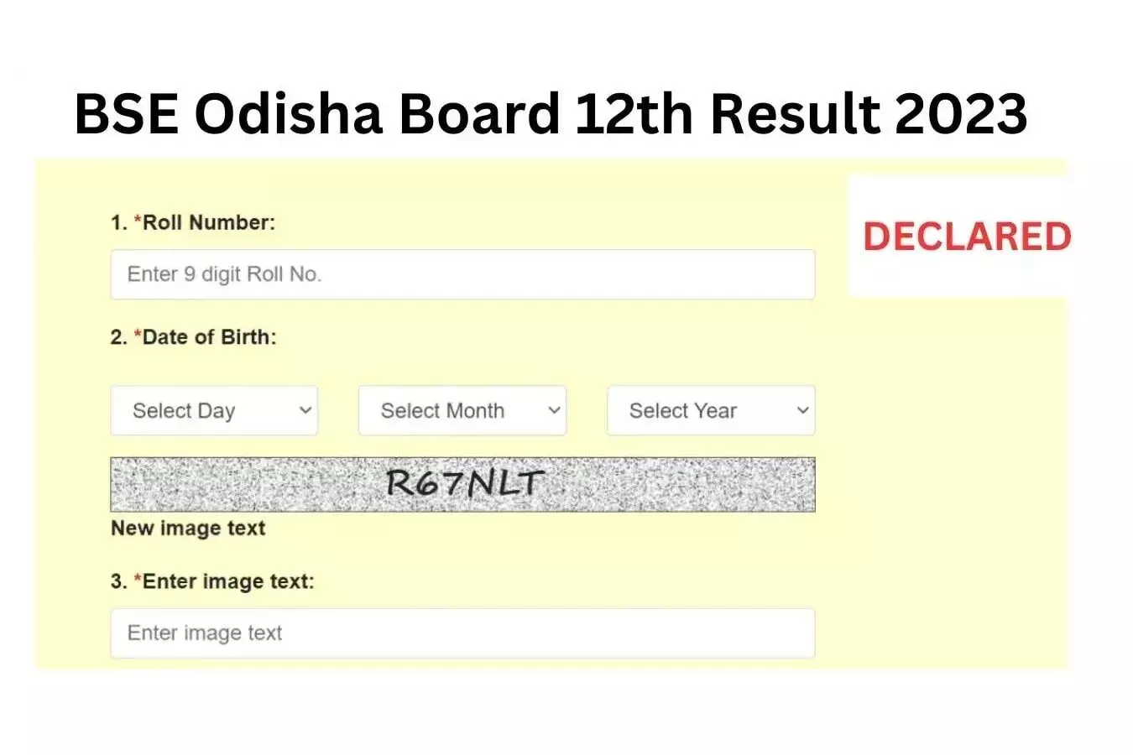Screen dimensions: 1133x755
Task: Focus the 9 digit Roll No. field
Action: click(x=462, y=274)
